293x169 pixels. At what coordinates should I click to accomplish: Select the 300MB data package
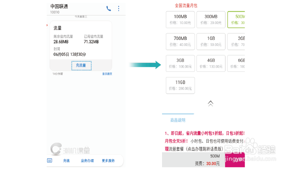(x=211, y=20)
